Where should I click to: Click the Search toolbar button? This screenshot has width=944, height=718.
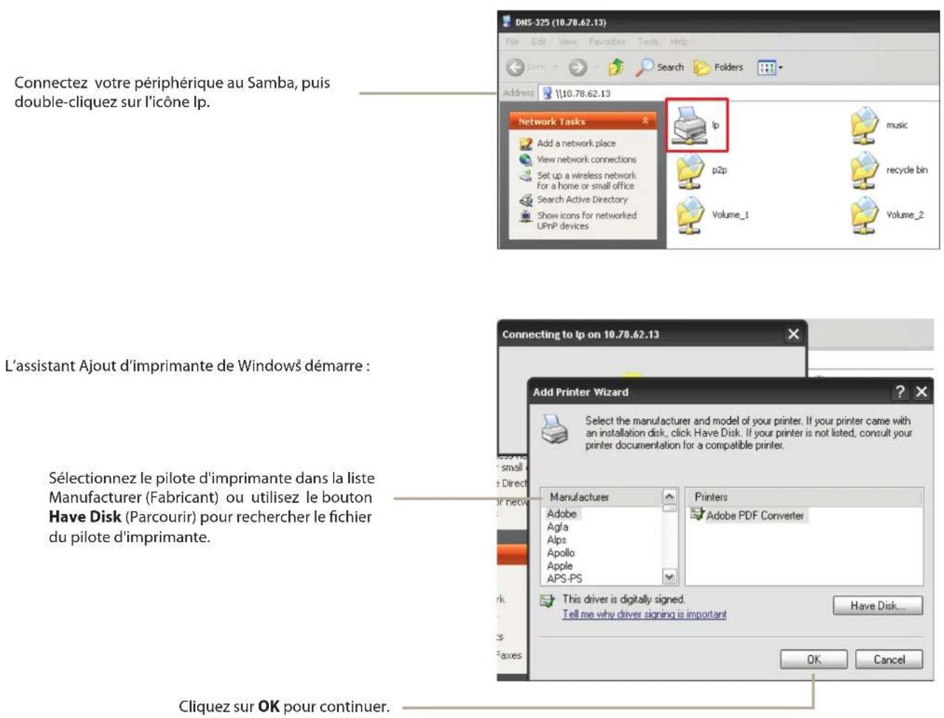pyautogui.click(x=660, y=67)
